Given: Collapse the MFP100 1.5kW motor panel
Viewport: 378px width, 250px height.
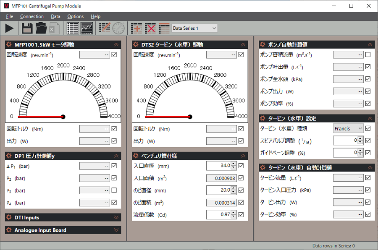Looking at the screenshot, I should [x=116, y=44].
